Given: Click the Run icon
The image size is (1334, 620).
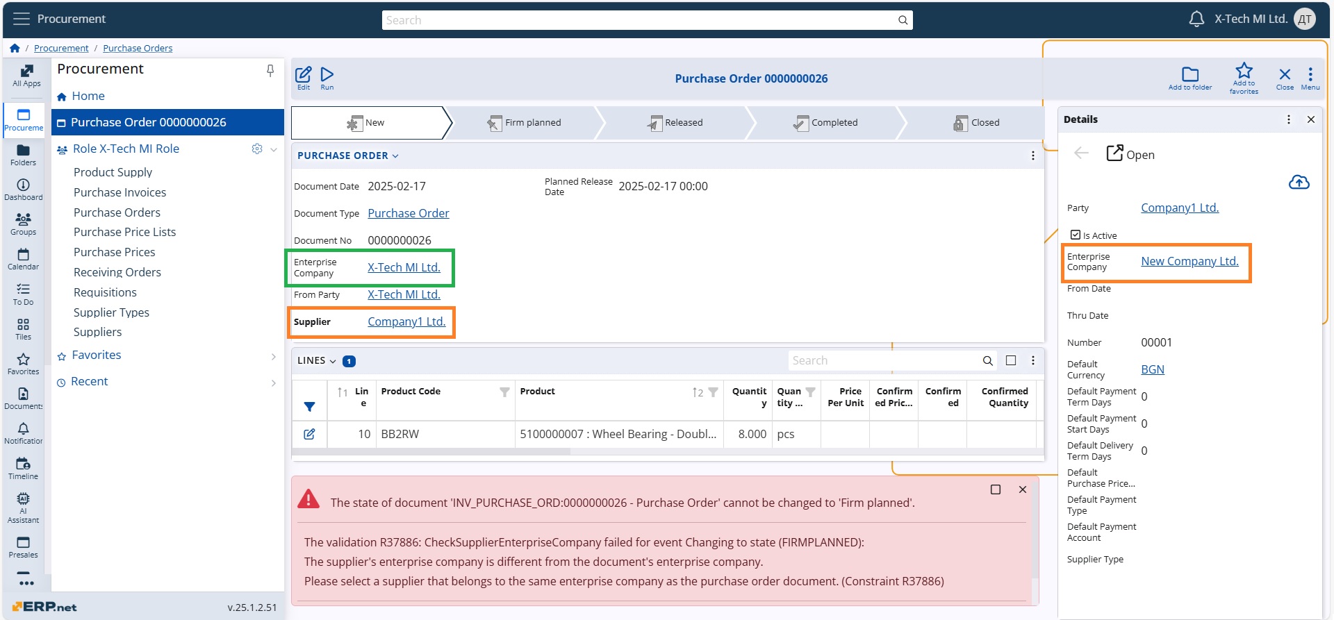Looking at the screenshot, I should [x=327, y=78].
